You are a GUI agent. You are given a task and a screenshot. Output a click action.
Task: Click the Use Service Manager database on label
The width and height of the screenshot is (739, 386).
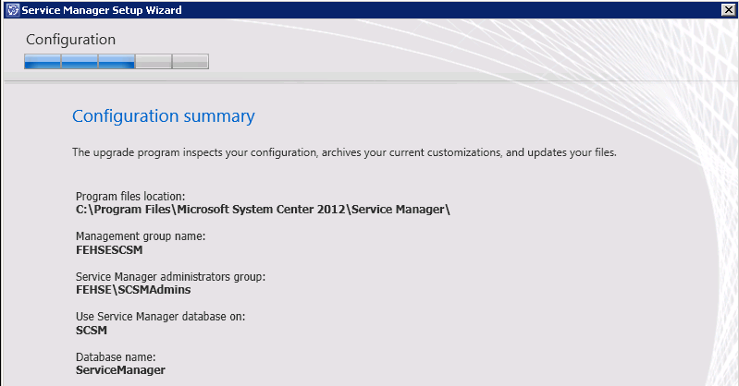(x=161, y=317)
